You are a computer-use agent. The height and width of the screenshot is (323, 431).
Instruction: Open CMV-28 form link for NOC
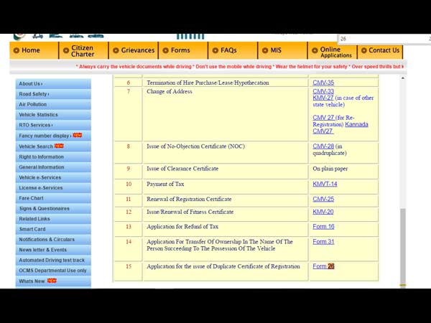pyautogui.click(x=323, y=146)
